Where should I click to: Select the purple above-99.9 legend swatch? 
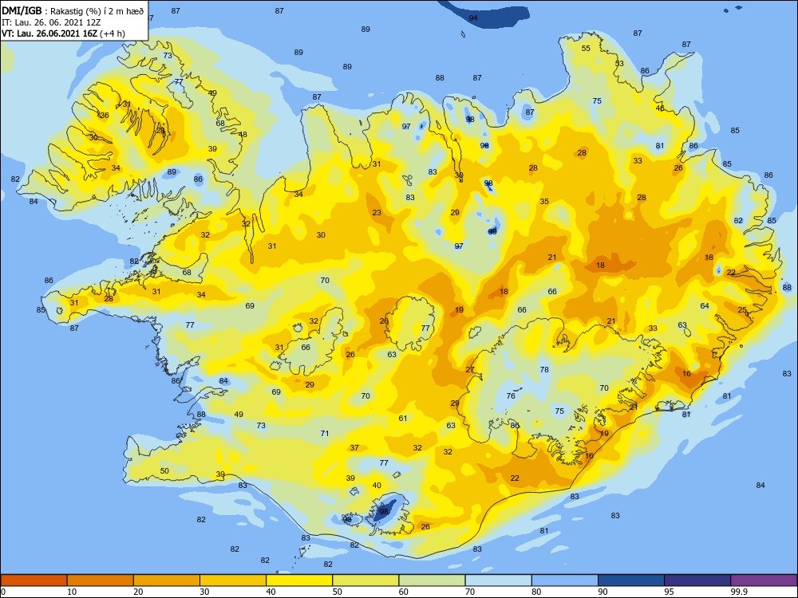pyautogui.click(x=764, y=580)
